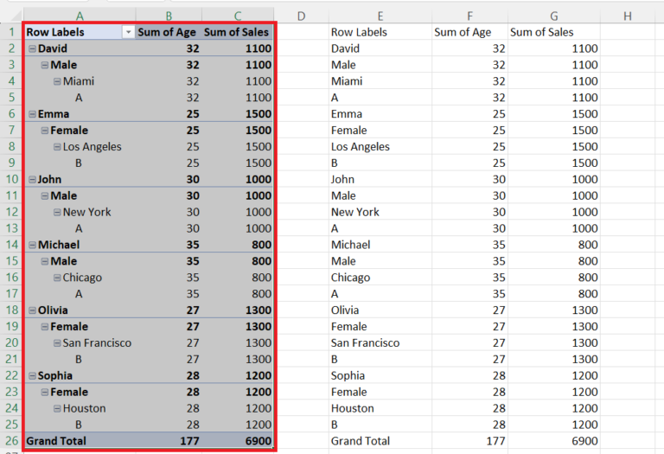Click the minus icon beside San Francisco
664x454 pixels.
point(56,343)
